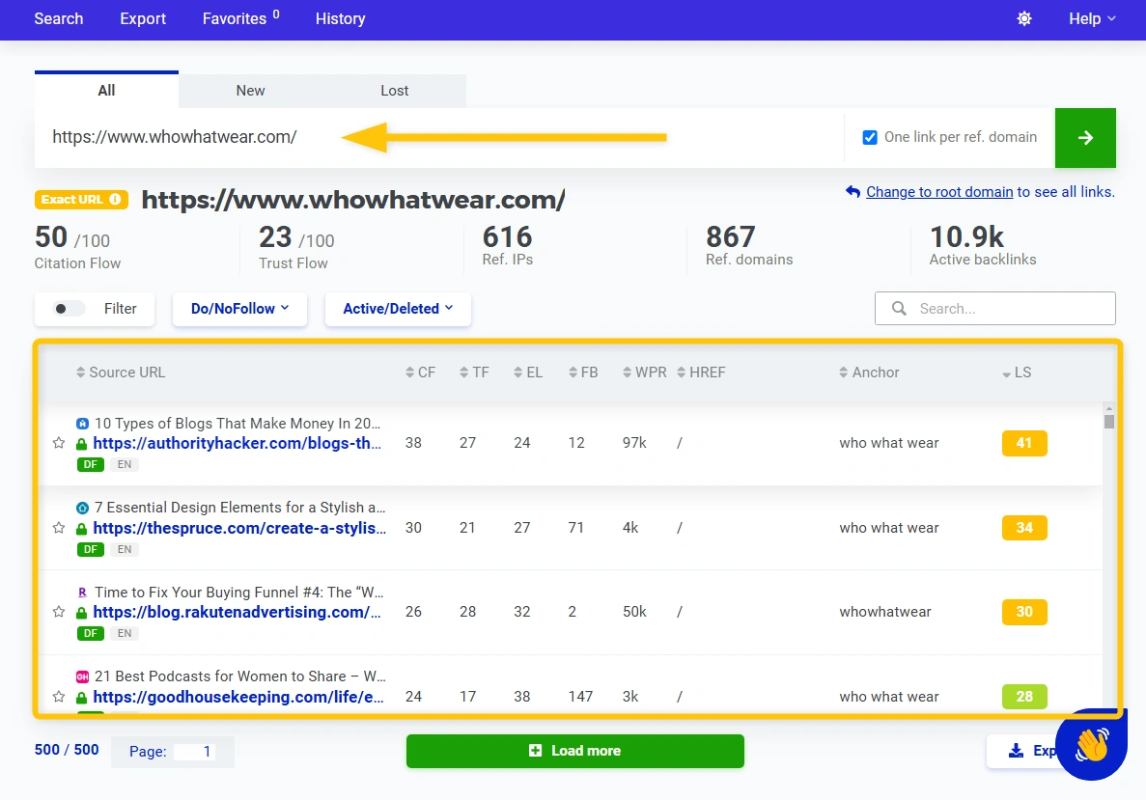Enable the Filter toggle switch

pyautogui.click(x=69, y=308)
